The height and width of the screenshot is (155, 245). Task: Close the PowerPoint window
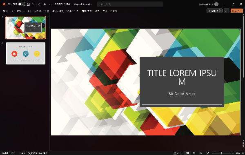[241, 4]
